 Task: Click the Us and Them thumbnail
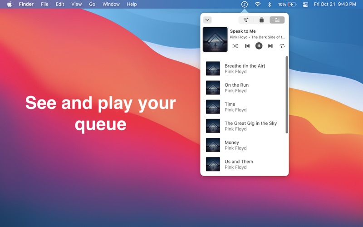[x=213, y=164]
